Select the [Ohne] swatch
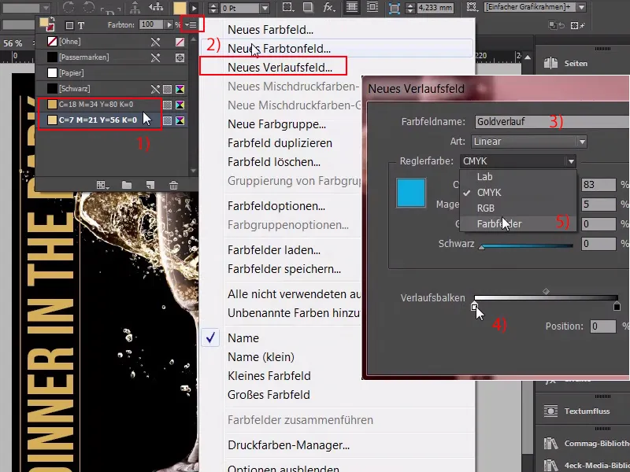The image size is (630, 472). [x=112, y=42]
